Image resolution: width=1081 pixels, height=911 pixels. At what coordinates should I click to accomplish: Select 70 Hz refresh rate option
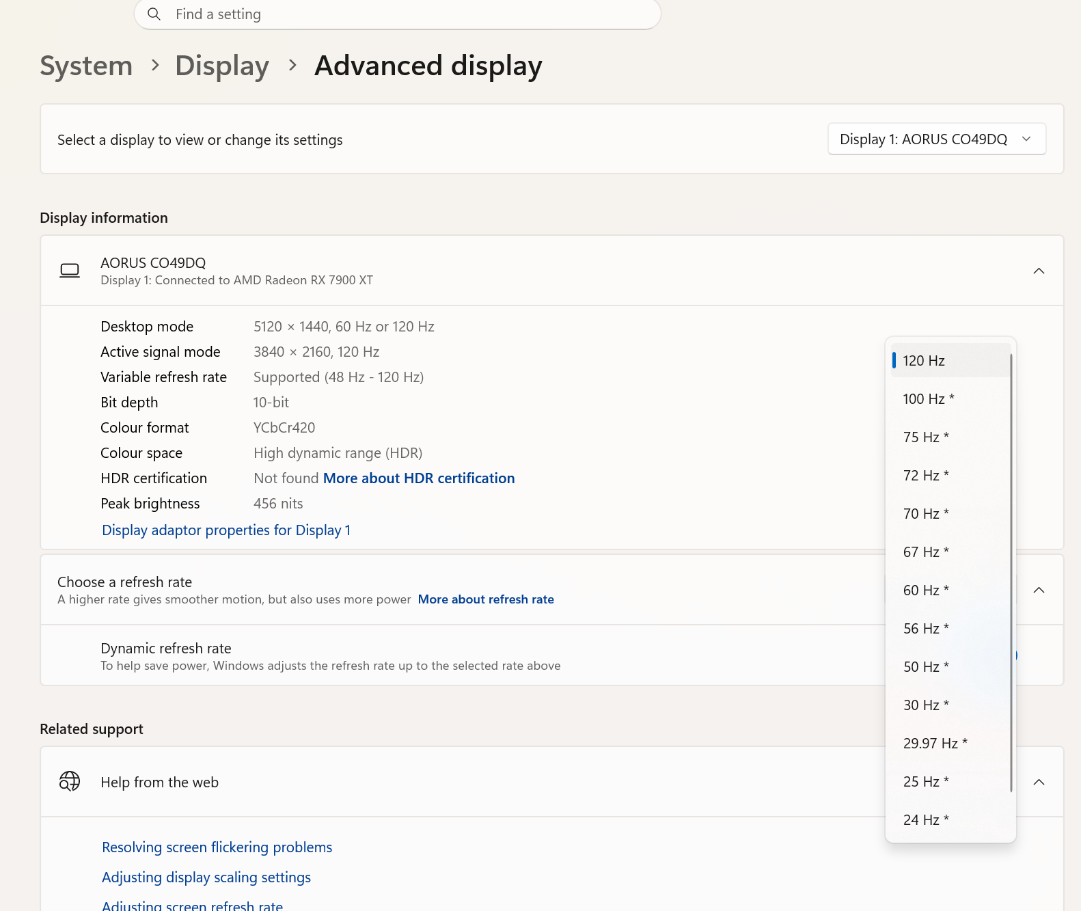(x=950, y=513)
